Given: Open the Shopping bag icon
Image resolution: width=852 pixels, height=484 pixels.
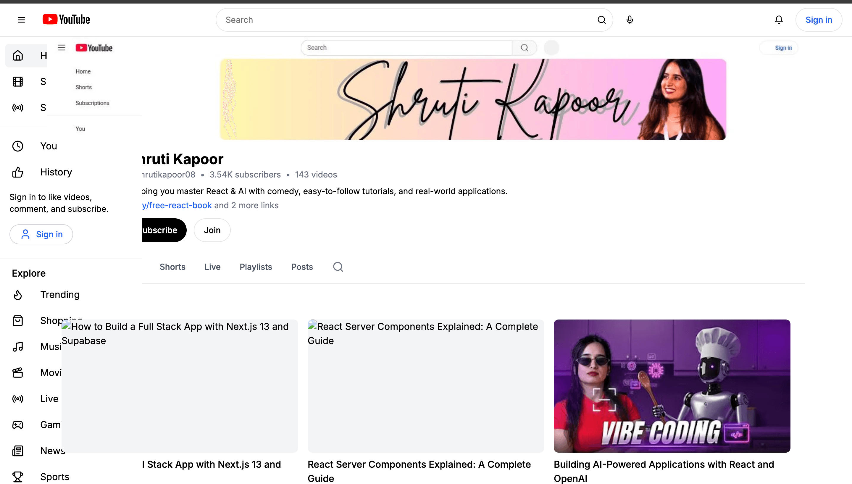Looking at the screenshot, I should pos(18,320).
